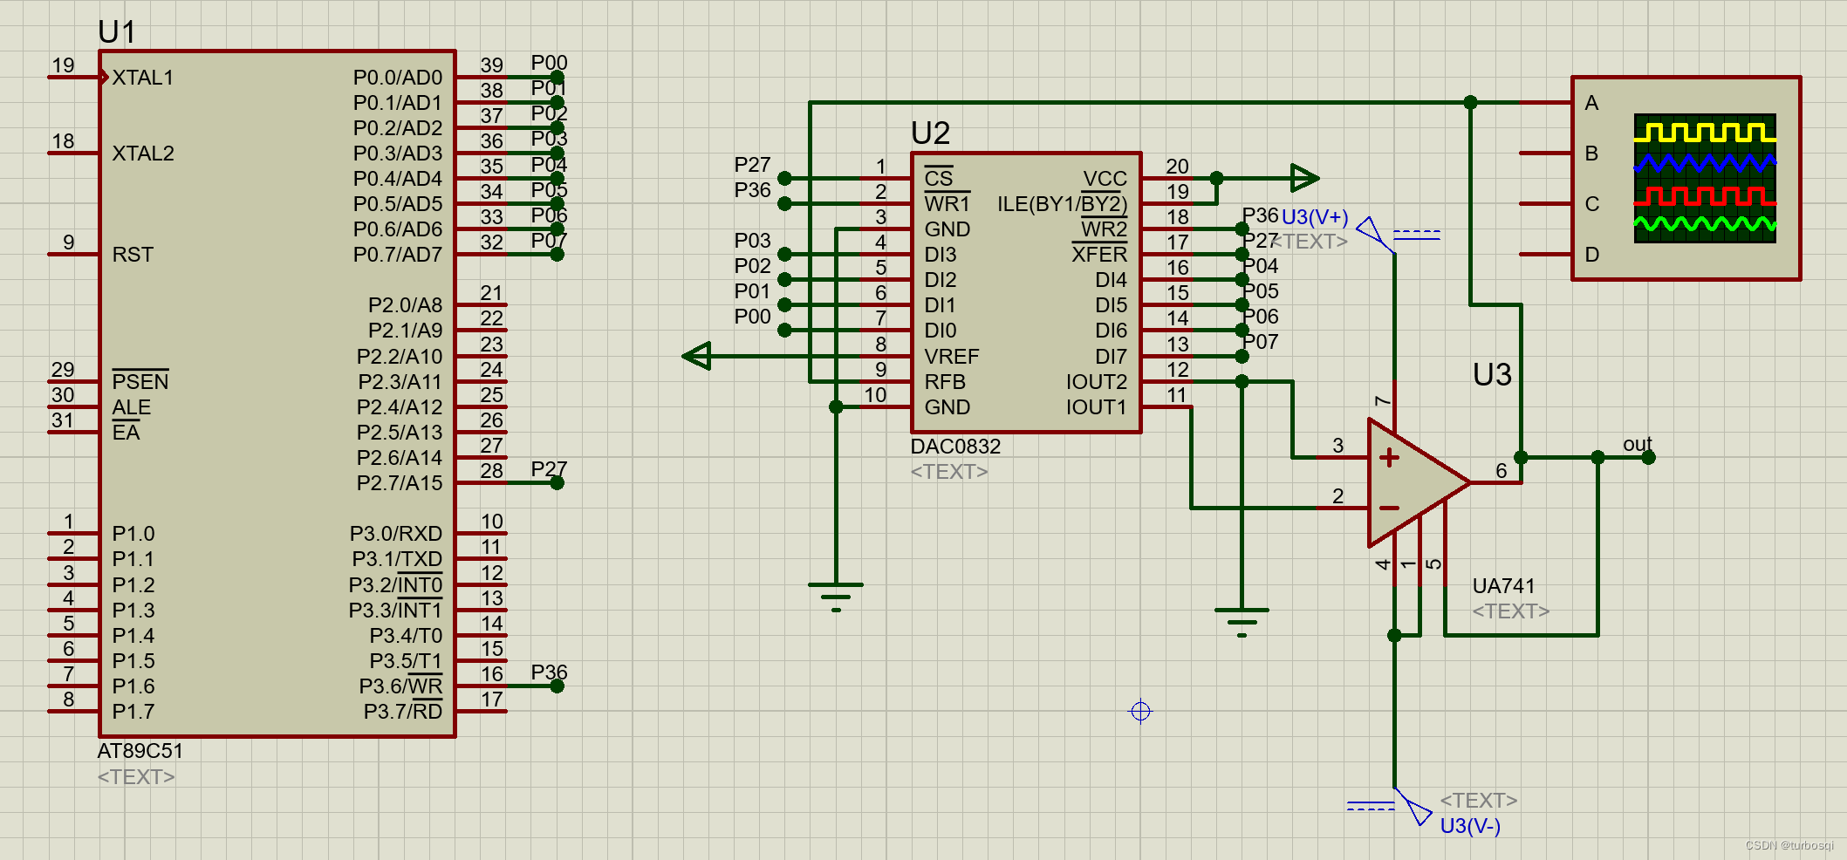Select the voltage probe marker next to U3(V+)
1847x860 pixels.
pyautogui.click(x=1376, y=234)
